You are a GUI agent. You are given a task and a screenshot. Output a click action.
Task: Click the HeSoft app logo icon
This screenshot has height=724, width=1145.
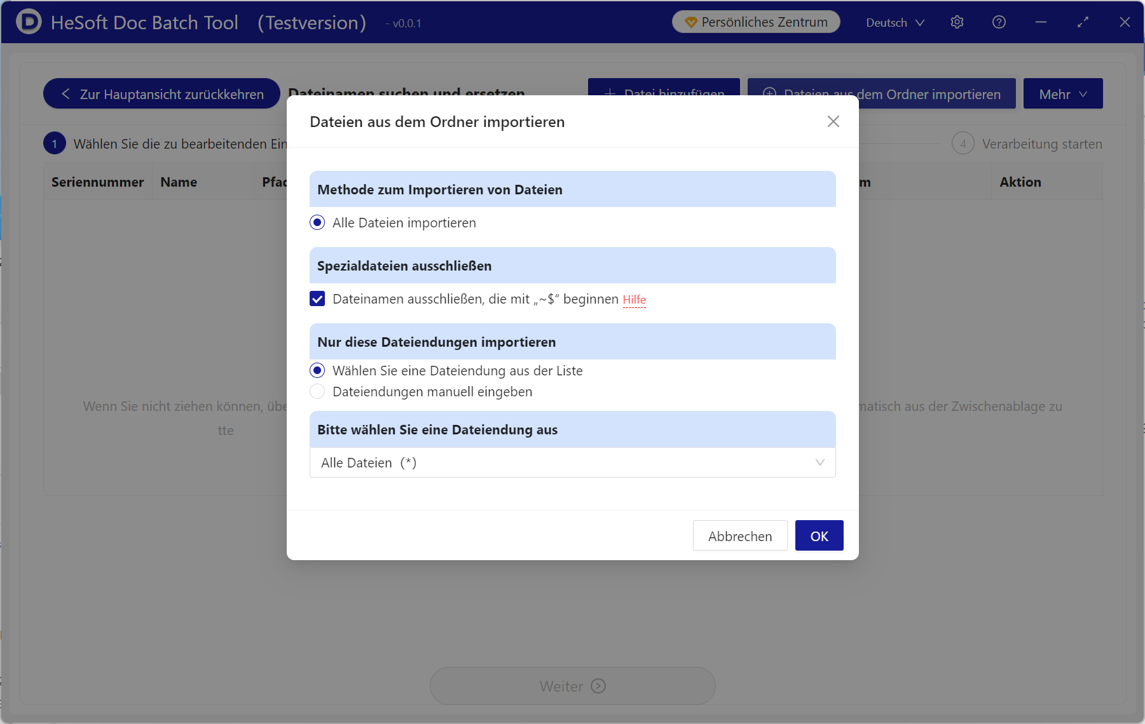pyautogui.click(x=29, y=22)
